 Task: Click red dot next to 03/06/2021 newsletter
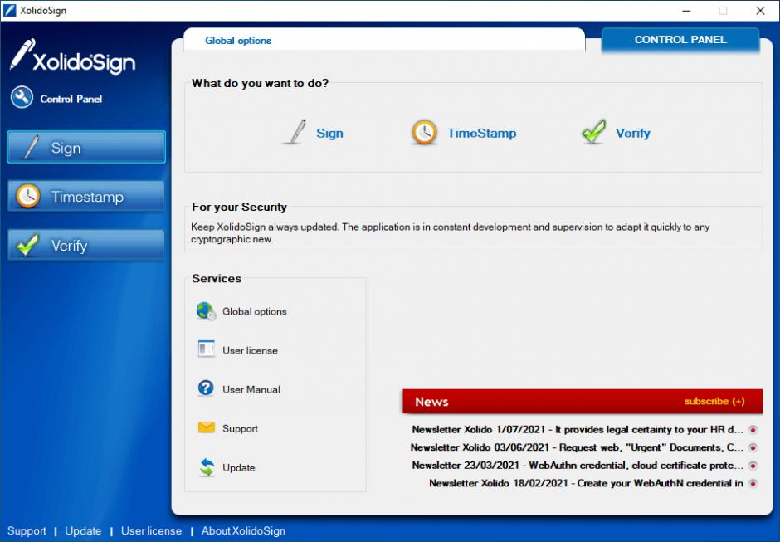click(x=753, y=447)
